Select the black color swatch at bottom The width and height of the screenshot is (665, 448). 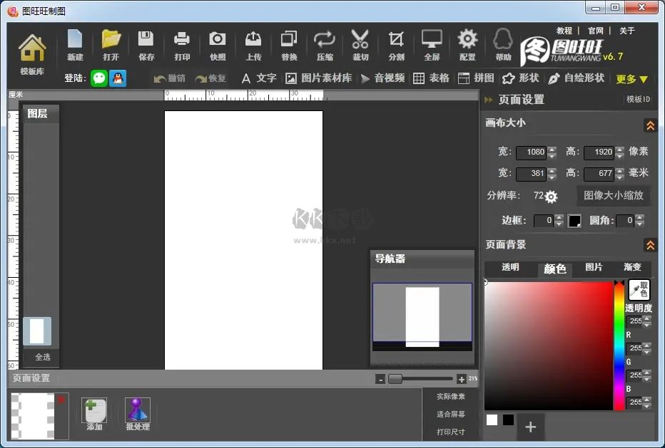click(508, 420)
